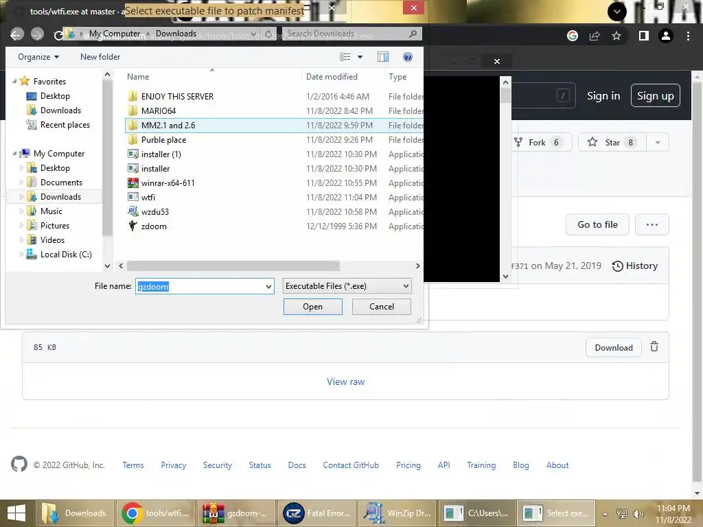Click the Open button
Screen dimensions: 703x527
pos(312,307)
